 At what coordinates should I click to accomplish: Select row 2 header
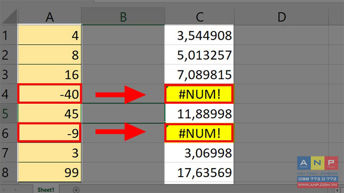pos(9,54)
